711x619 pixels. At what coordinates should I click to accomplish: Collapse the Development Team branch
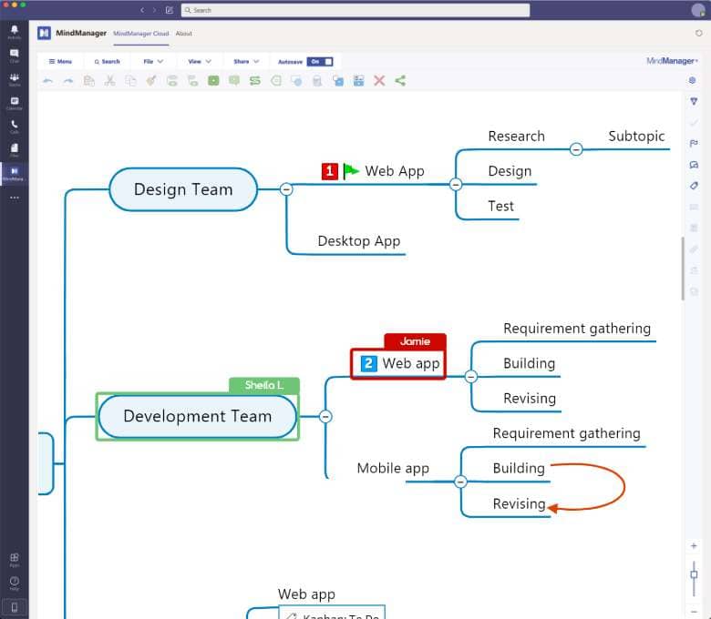[325, 416]
